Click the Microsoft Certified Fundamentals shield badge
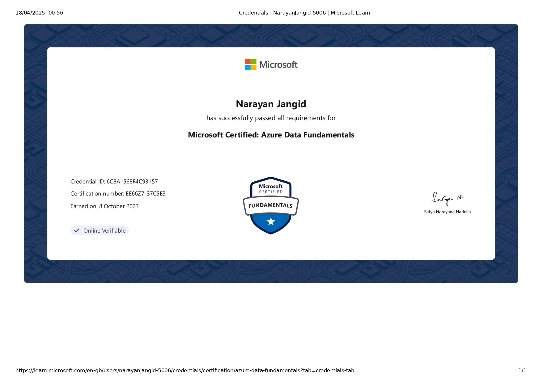This screenshot has width=542, height=383. tap(271, 205)
